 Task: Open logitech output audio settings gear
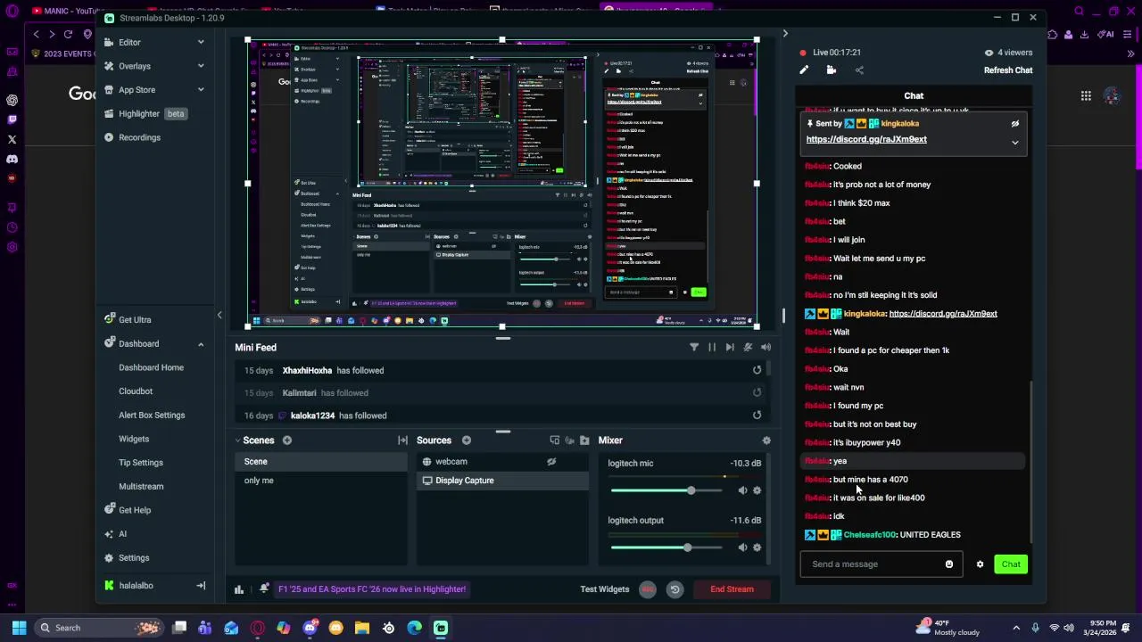[x=757, y=547]
